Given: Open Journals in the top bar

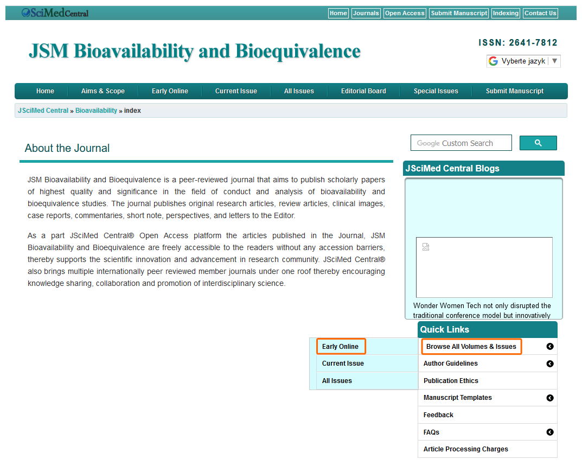Looking at the screenshot, I should (x=366, y=14).
